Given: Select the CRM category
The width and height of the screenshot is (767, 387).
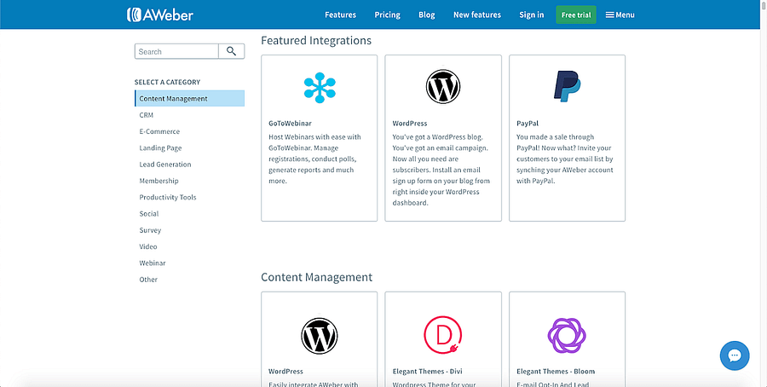Looking at the screenshot, I should tap(147, 115).
